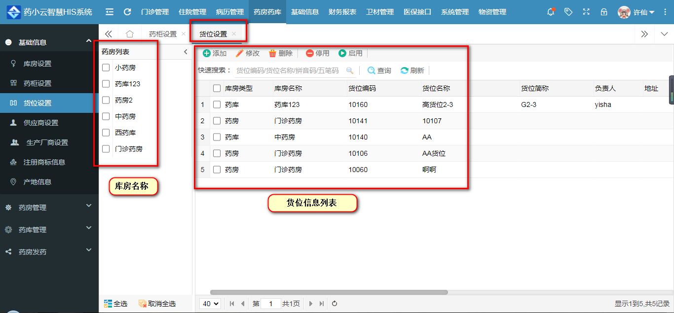The height and width of the screenshot is (313, 674).
Task: Click the page number input box
Action: tap(271, 304)
